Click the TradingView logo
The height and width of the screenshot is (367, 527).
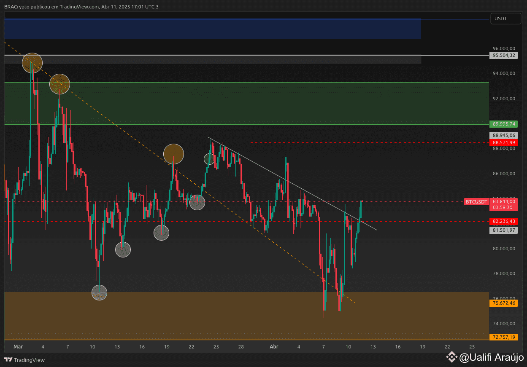coord(24,360)
